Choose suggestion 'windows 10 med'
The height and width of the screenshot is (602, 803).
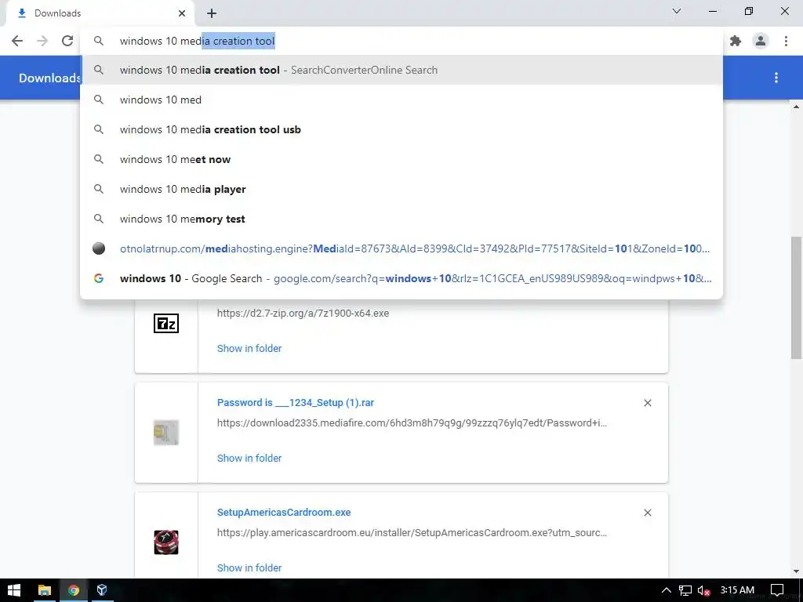tap(401, 100)
